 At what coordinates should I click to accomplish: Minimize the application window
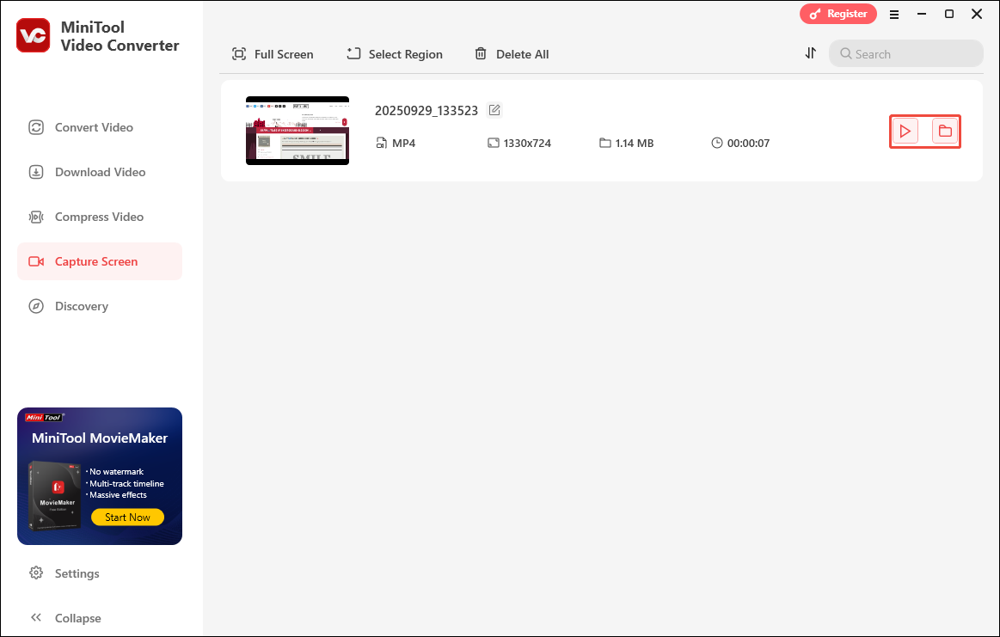(x=922, y=14)
